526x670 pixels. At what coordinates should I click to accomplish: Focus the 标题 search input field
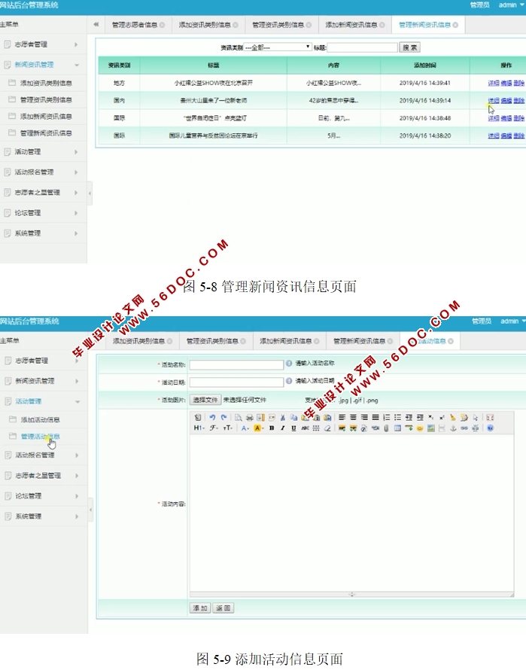click(363, 47)
